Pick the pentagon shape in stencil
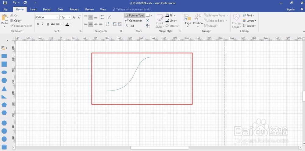Viewport: 305px width, 151px height. tap(4, 105)
